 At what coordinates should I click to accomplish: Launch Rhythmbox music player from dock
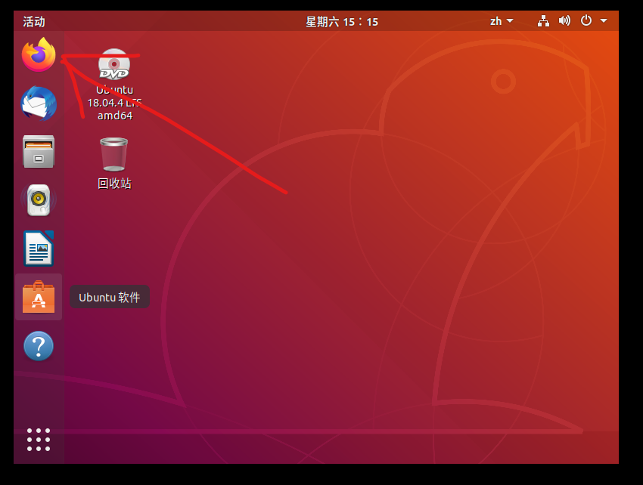click(x=39, y=200)
